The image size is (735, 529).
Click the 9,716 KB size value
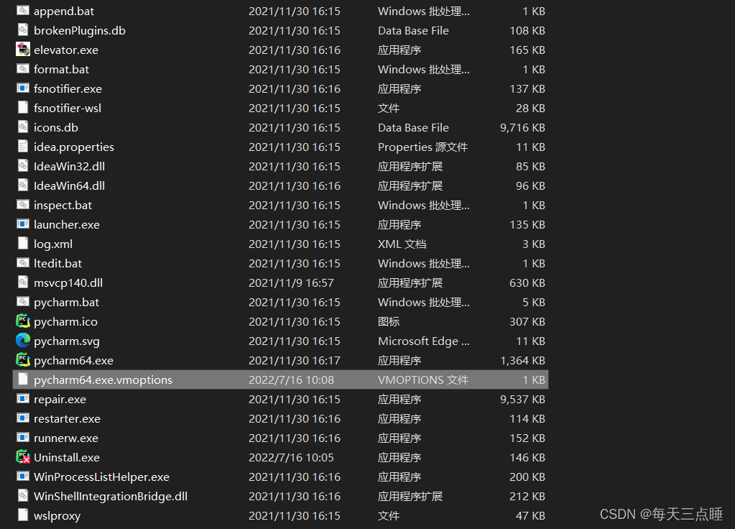(x=522, y=127)
